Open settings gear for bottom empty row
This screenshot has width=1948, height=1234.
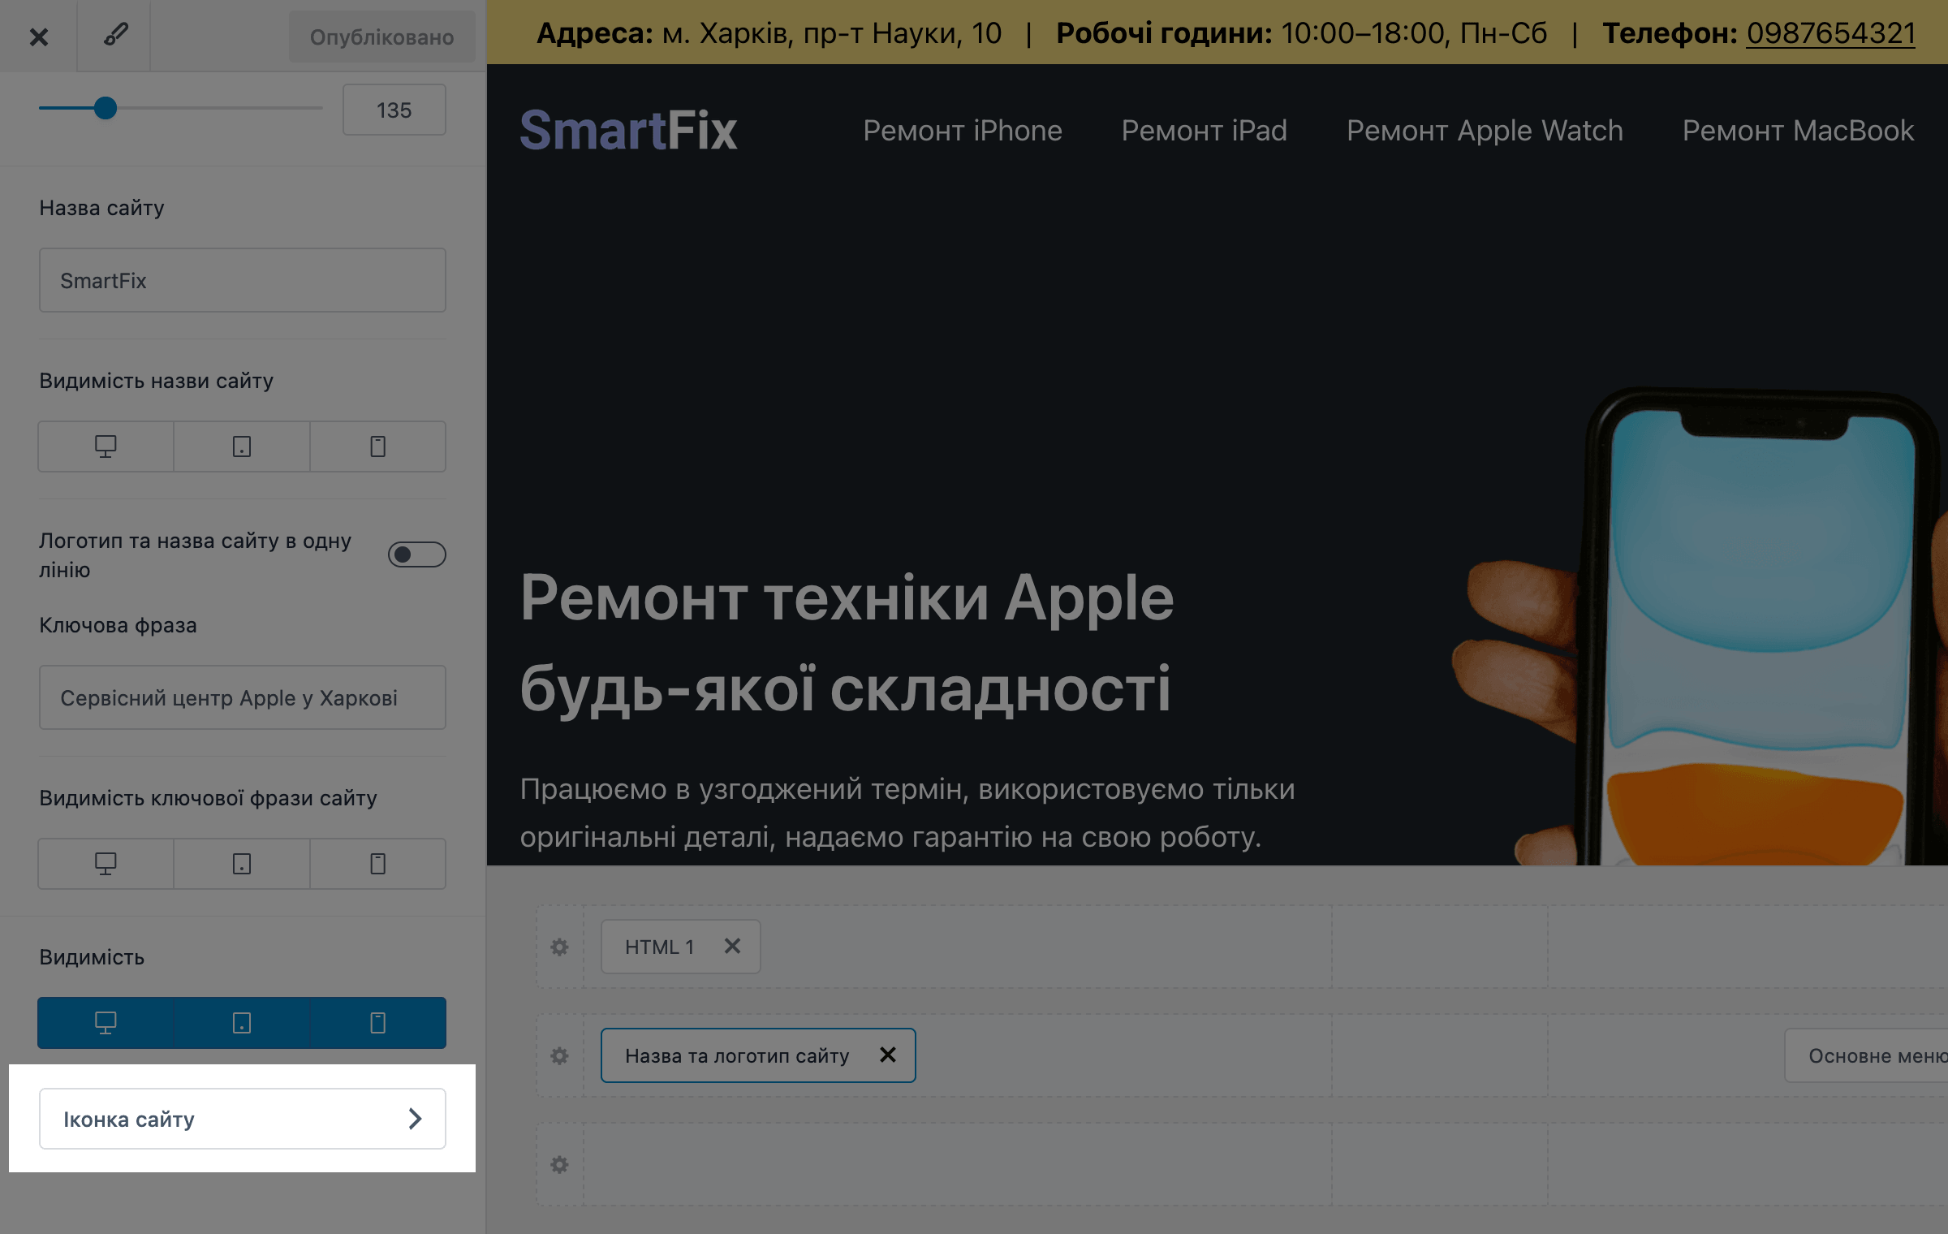coord(559,1164)
